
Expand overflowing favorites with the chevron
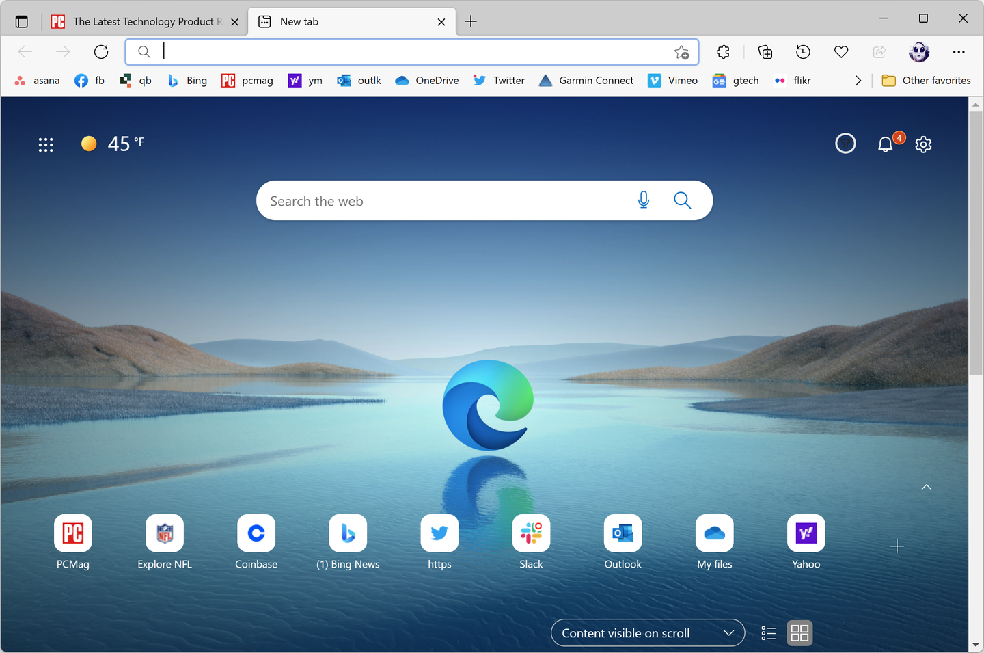tap(858, 80)
